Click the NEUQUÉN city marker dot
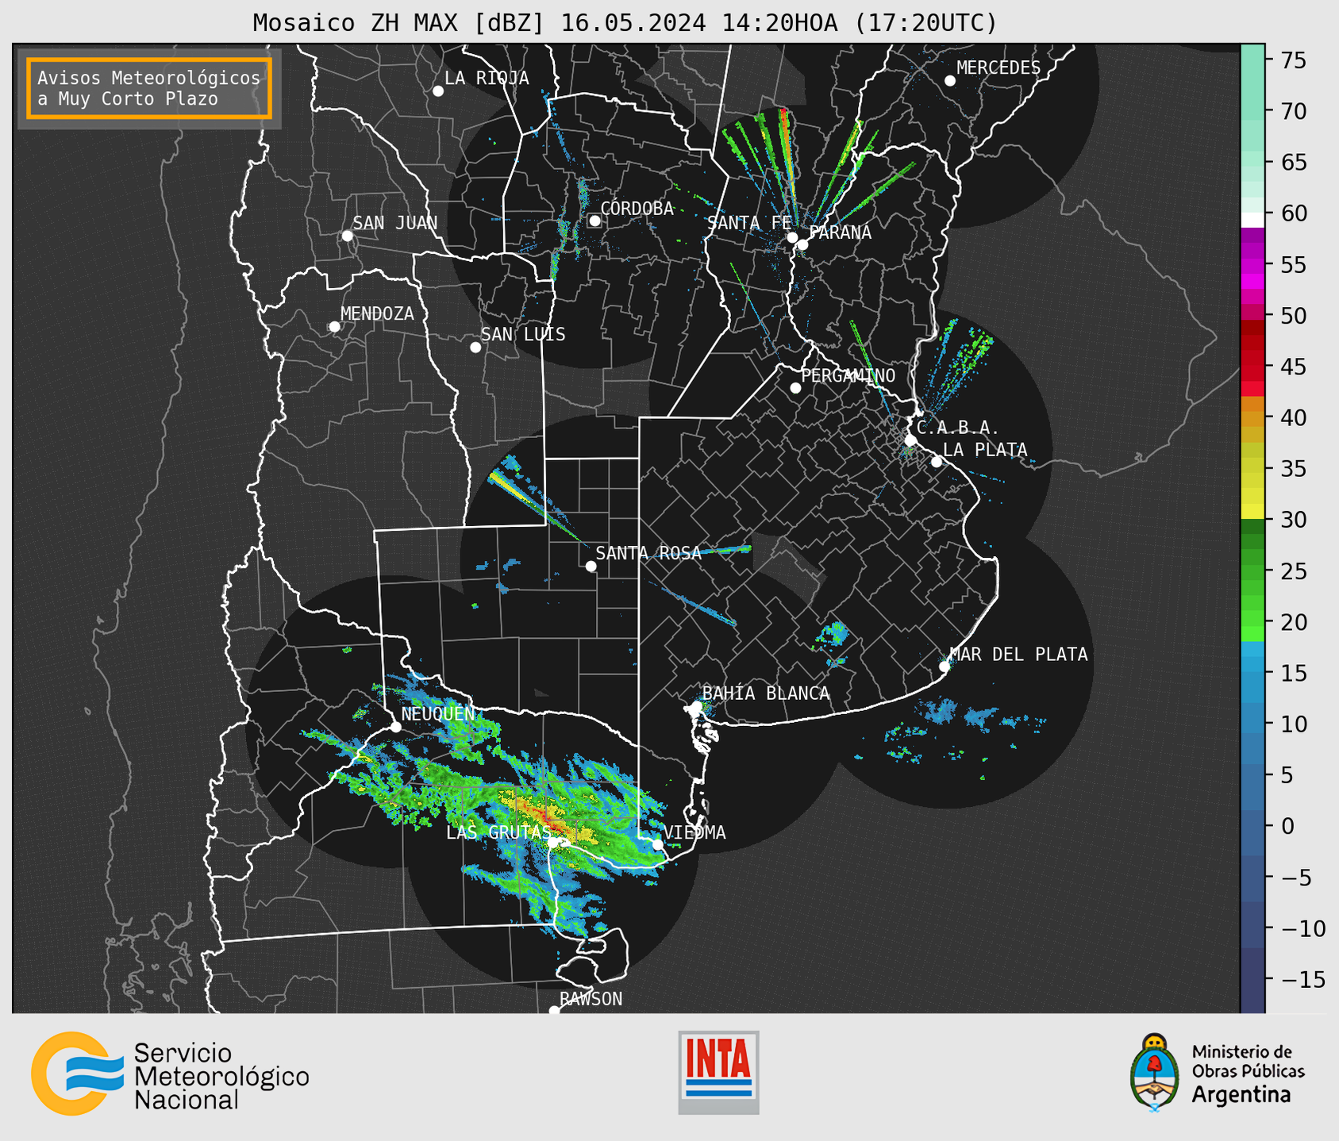1339x1141 pixels. click(x=396, y=727)
